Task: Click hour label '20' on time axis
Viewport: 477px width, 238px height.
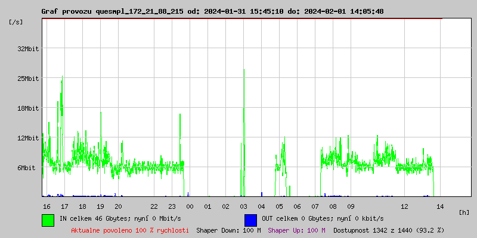Action: 118,206
